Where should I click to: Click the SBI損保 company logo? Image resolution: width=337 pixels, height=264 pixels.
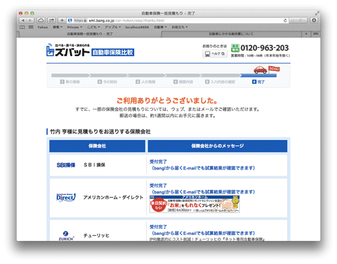tap(66, 165)
